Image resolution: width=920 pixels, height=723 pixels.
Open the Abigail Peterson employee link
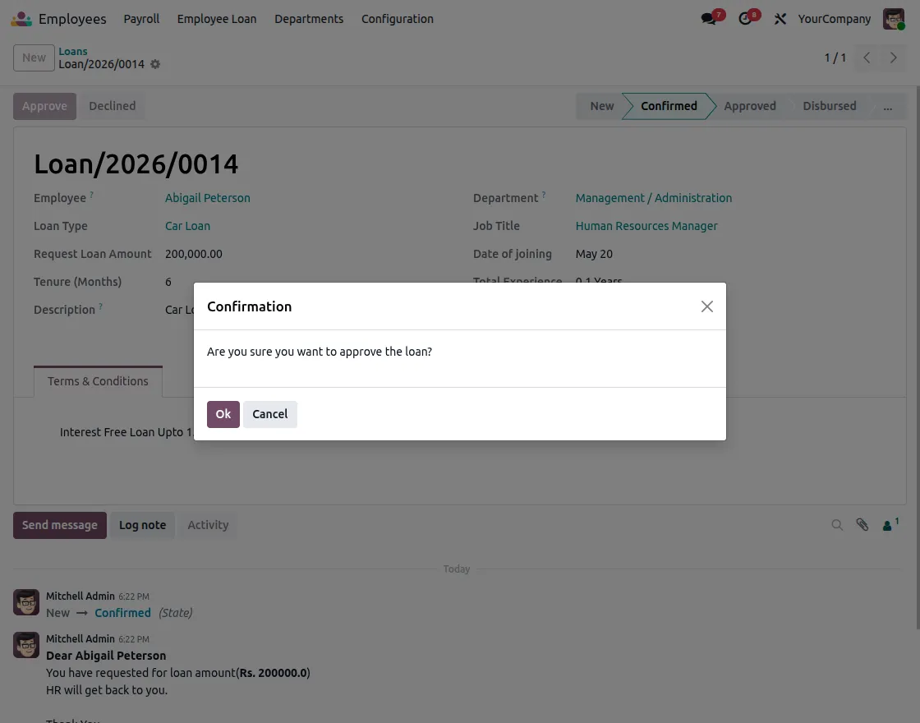coord(208,198)
